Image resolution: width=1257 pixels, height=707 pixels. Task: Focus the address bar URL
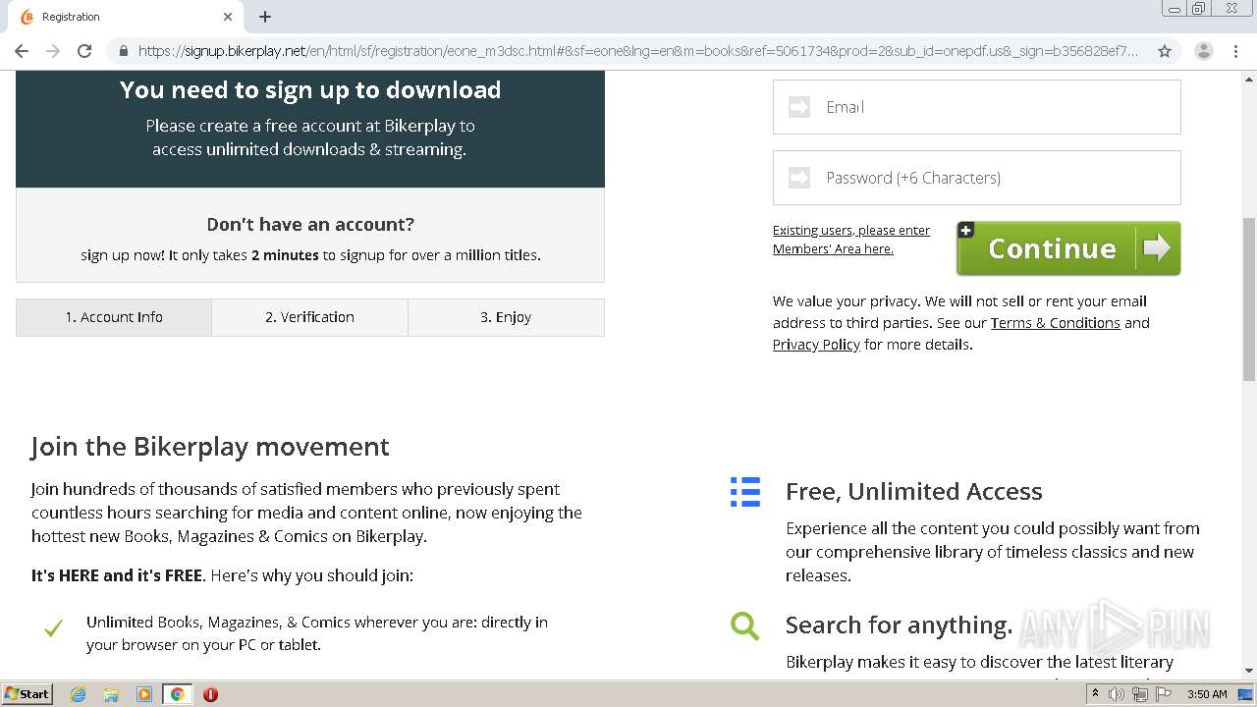tap(638, 51)
